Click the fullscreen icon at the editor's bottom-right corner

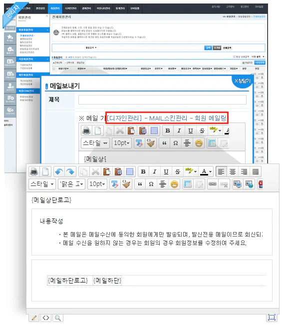click(272, 317)
